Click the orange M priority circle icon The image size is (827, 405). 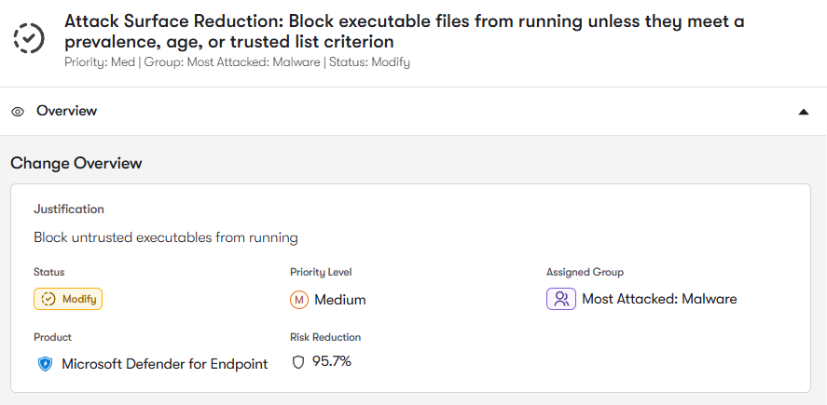pos(299,300)
